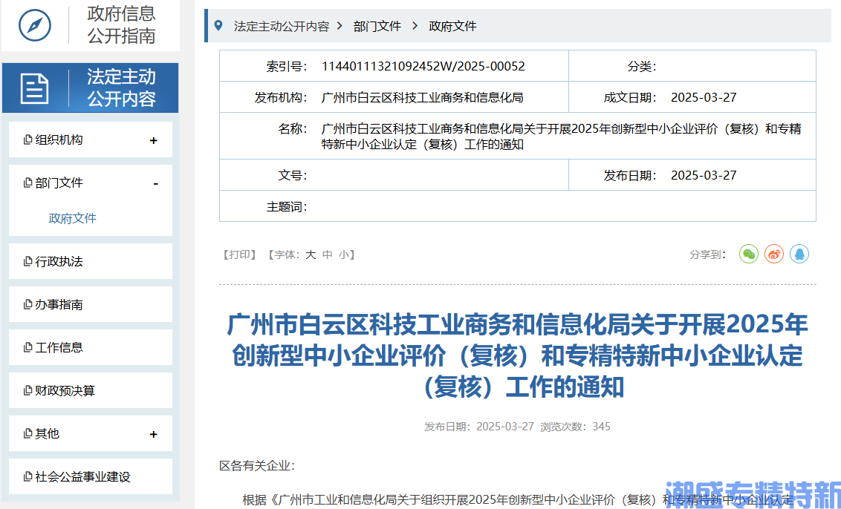Open 社会公益事业建设 sidebar item

point(82,477)
